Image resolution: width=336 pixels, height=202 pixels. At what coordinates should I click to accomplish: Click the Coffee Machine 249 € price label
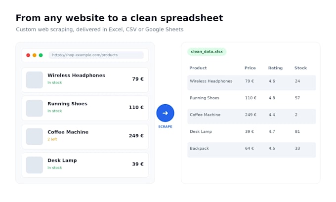click(136, 136)
